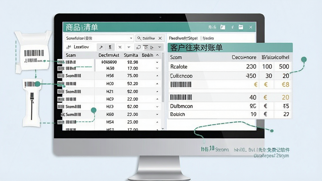Click inside the Stnerletoni combo field
This screenshot has height=181, width=322.
click(99, 38)
